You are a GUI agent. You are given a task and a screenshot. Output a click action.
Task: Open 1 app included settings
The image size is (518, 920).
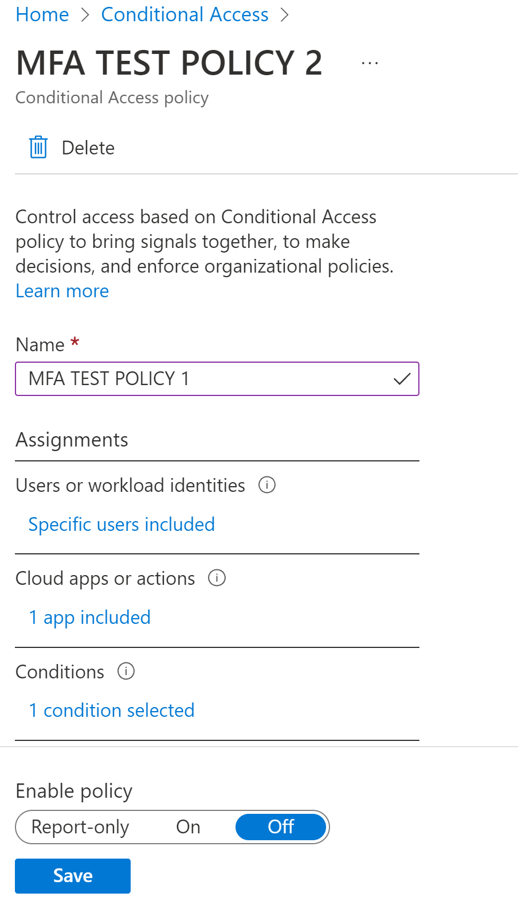point(89,618)
